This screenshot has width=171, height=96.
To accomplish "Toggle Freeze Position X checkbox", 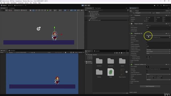I will 147,57.
